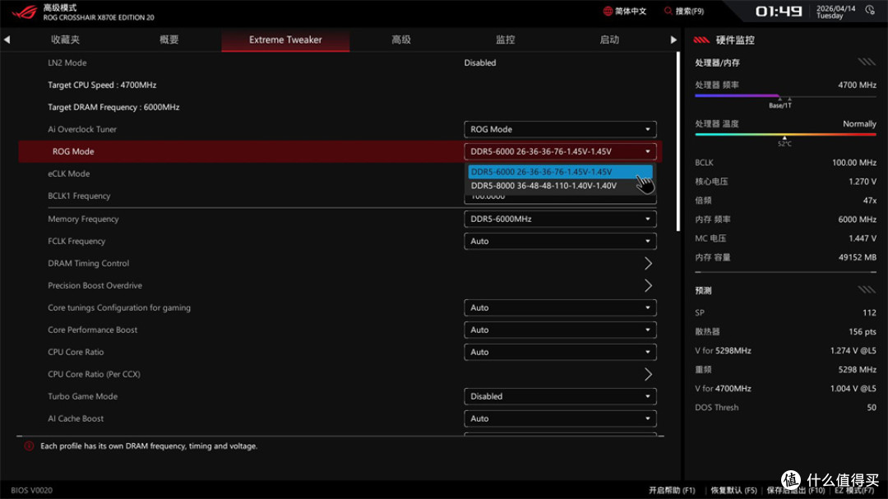Click the clock settings icon beside date
888x499 pixels.
coord(870,10)
